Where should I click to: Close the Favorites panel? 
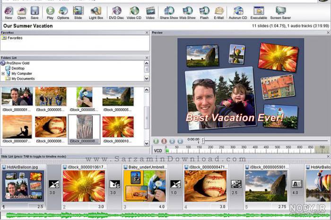click(x=147, y=33)
